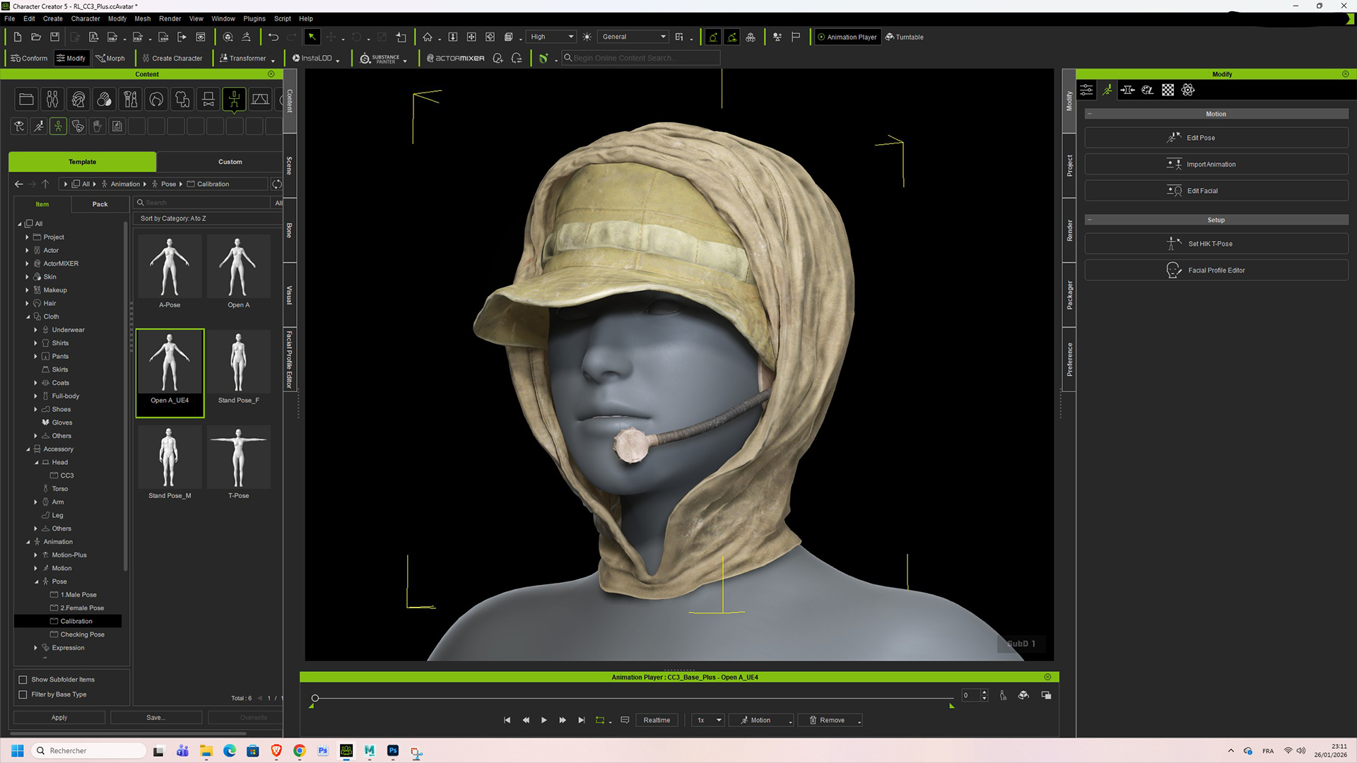The width and height of the screenshot is (1357, 763).
Task: Switch to Modify mode in toolbar
Action: tap(71, 59)
